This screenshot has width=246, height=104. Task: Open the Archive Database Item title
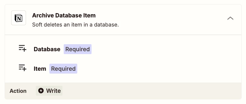click(64, 15)
